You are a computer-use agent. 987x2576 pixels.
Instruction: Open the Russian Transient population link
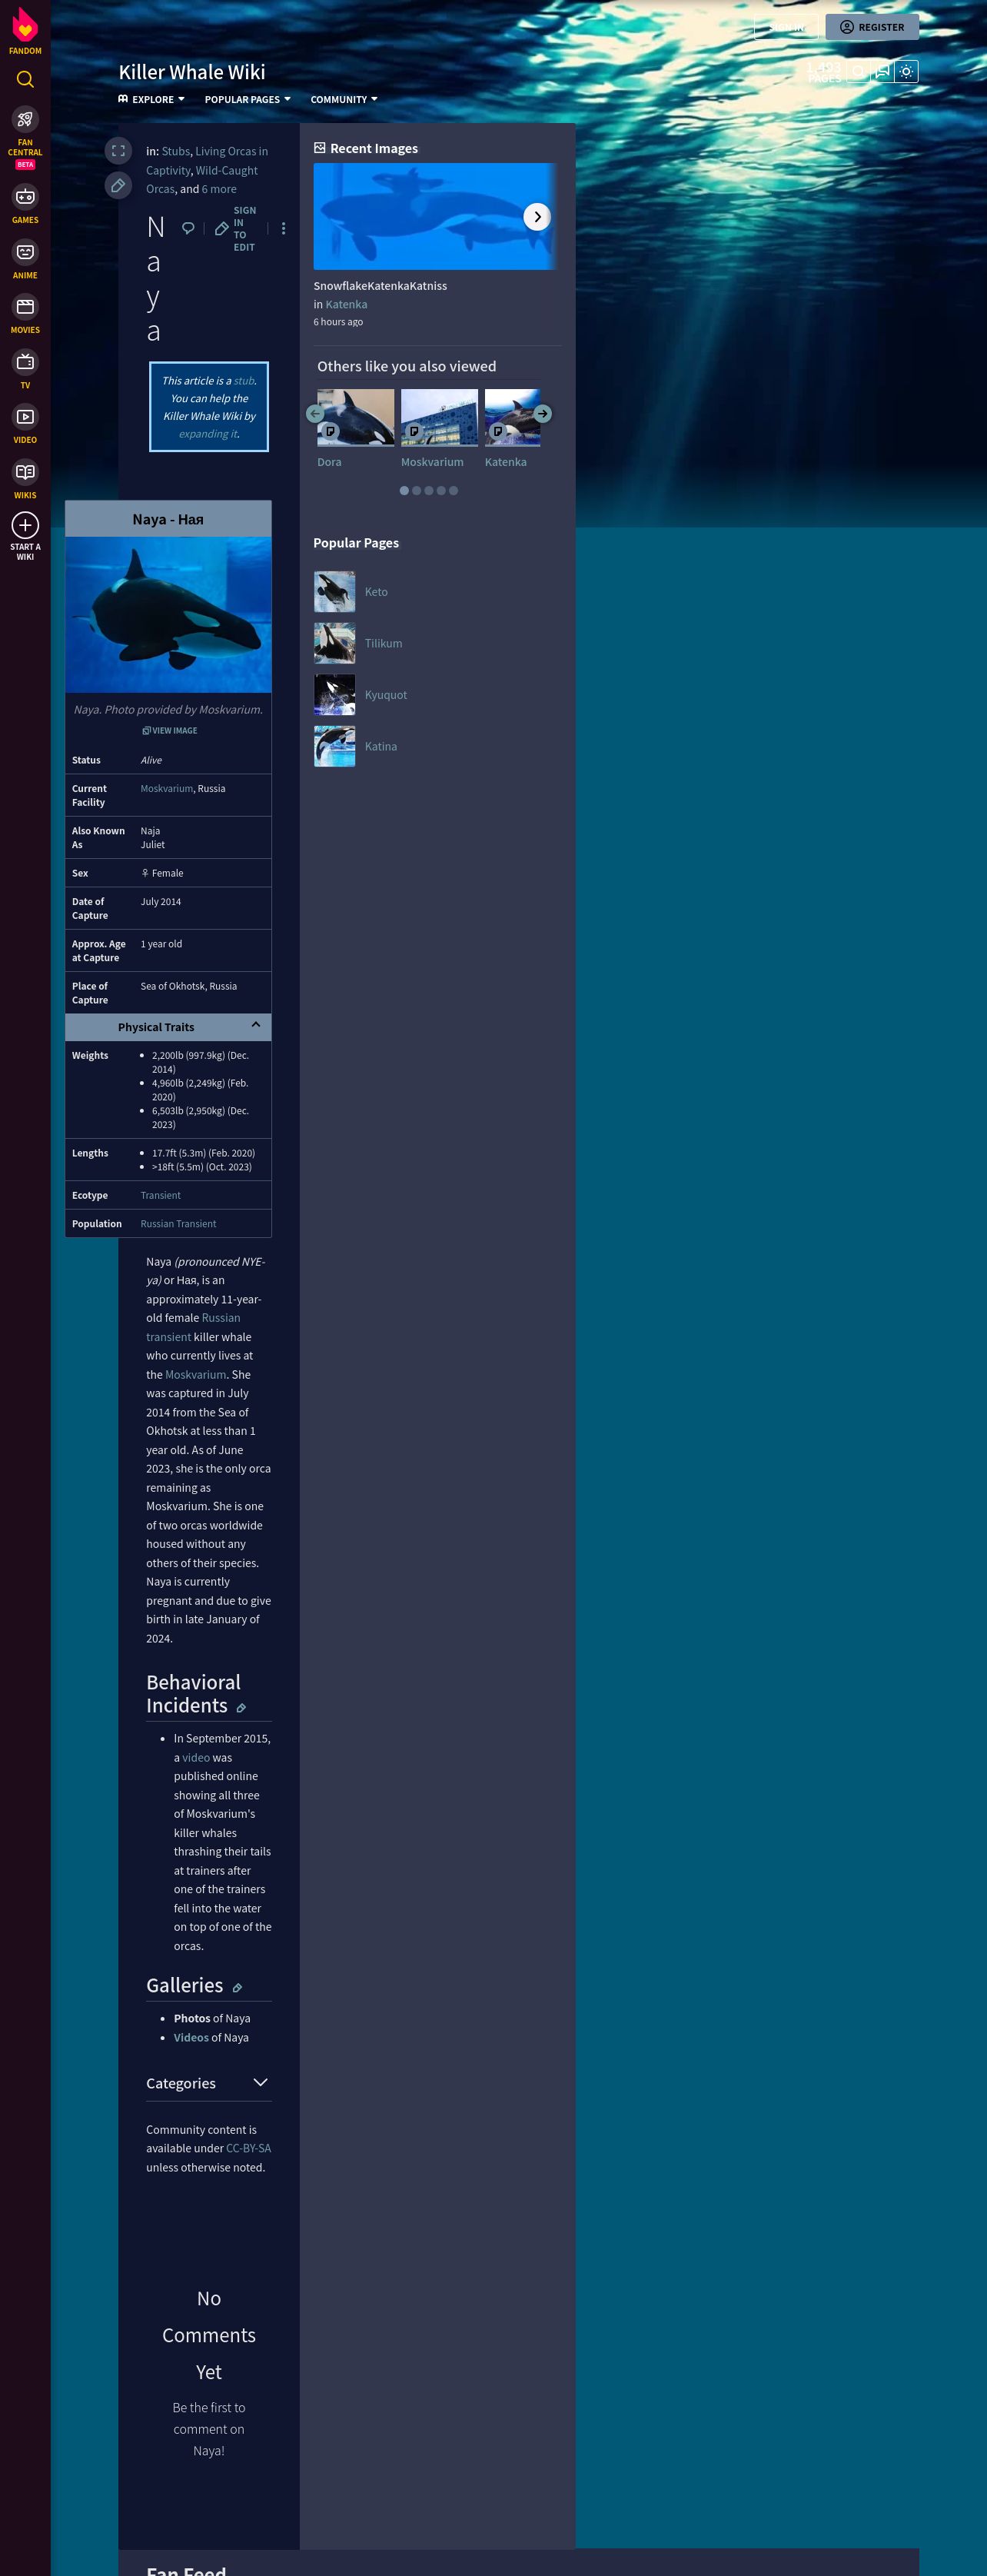[178, 1224]
